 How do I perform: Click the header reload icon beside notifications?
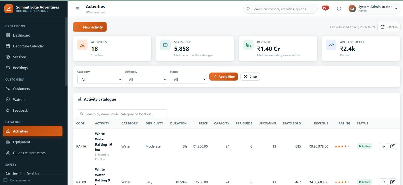[x=339, y=9]
